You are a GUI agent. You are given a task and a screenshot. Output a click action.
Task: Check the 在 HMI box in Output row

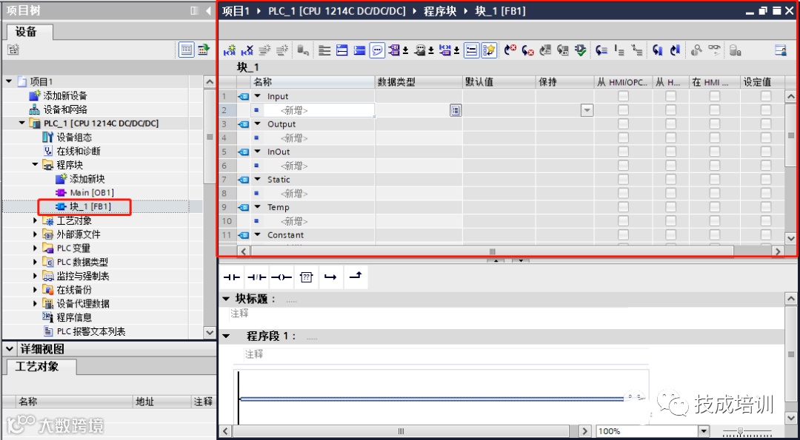(715, 123)
